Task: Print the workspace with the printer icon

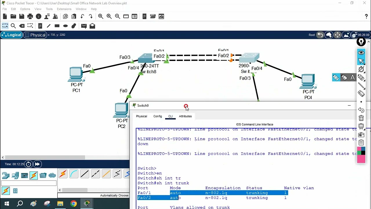Action: [x=30, y=17]
